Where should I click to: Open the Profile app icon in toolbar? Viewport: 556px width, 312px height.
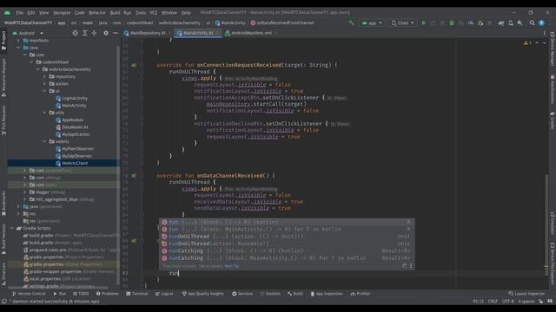pos(471,23)
